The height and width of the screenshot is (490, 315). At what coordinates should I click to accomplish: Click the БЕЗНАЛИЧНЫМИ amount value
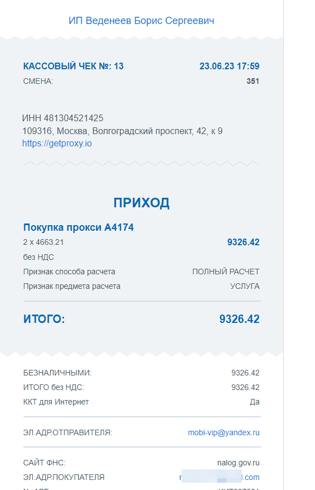245,373
